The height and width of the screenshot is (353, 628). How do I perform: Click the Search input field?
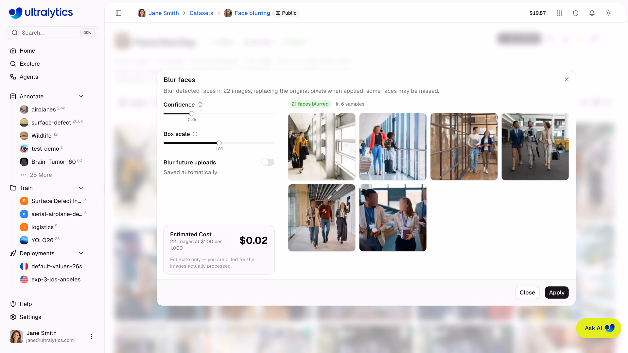coord(52,33)
